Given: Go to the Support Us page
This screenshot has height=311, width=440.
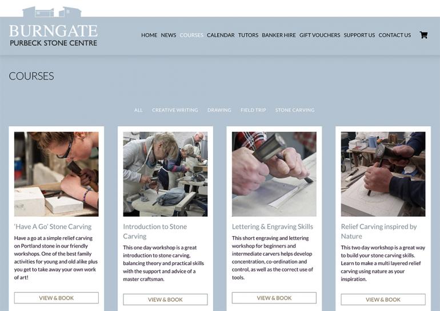Looking at the screenshot, I should click(359, 35).
